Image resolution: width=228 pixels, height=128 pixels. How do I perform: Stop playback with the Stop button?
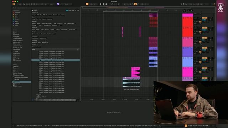point(104,4)
